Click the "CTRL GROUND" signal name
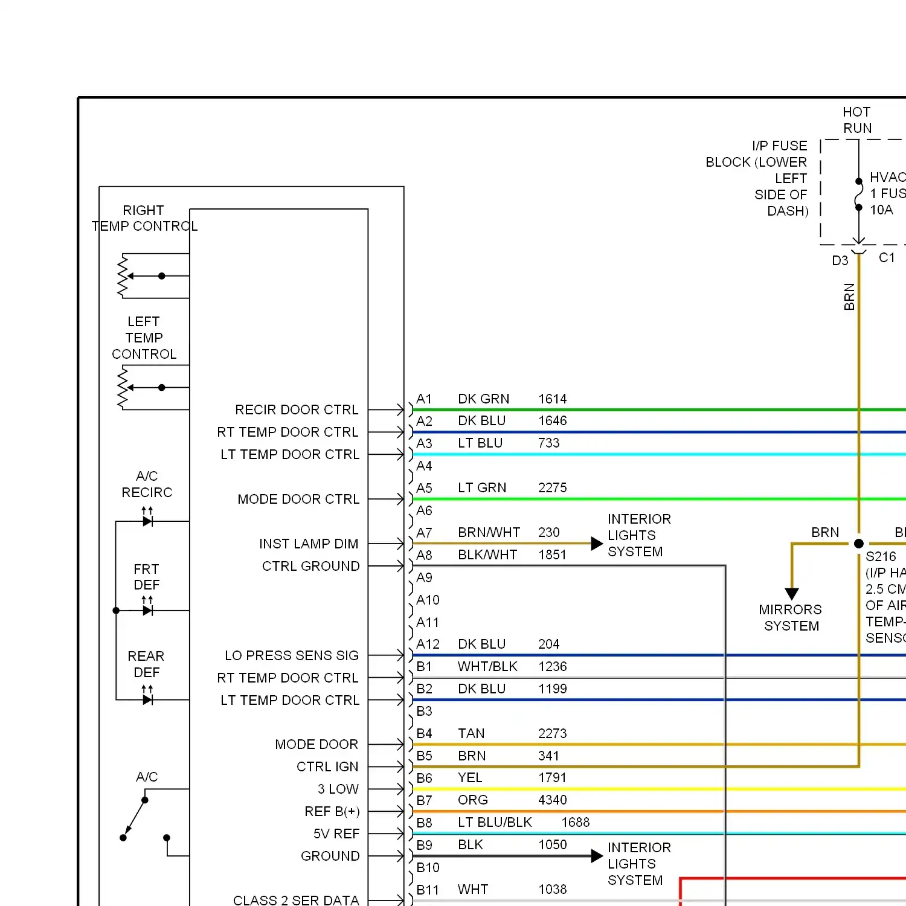 pyautogui.click(x=310, y=566)
